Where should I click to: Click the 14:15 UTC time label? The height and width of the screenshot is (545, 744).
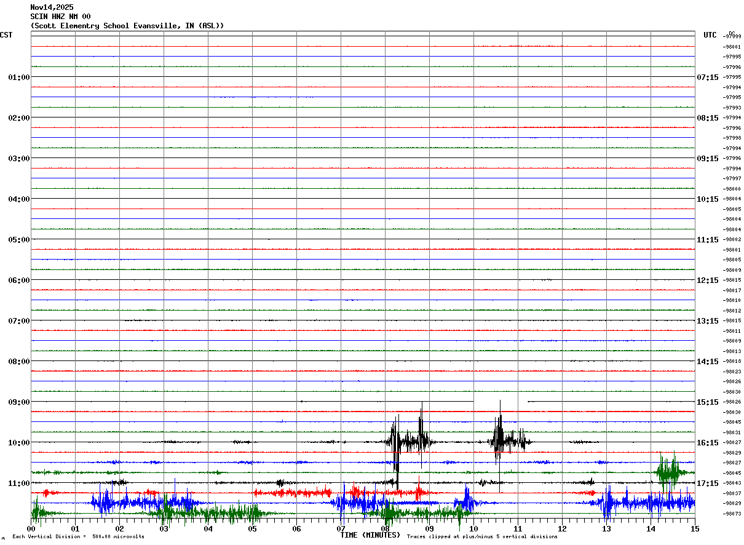pyautogui.click(x=708, y=361)
